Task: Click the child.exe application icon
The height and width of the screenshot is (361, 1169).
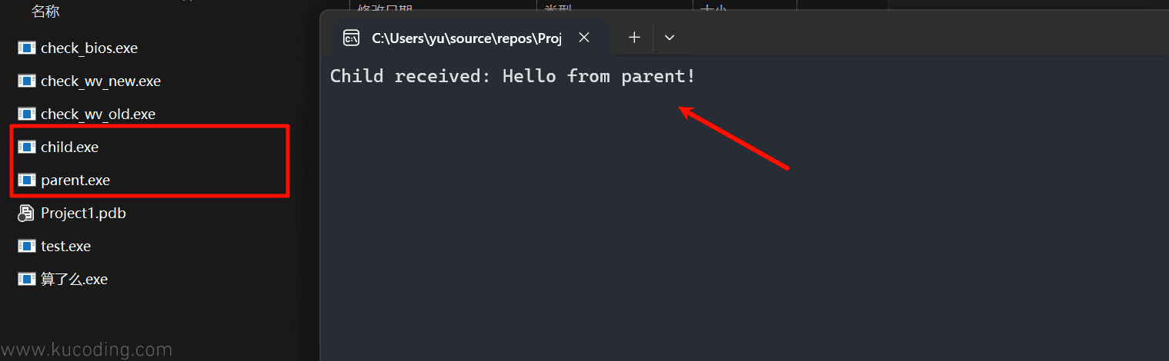Action: click(x=27, y=147)
